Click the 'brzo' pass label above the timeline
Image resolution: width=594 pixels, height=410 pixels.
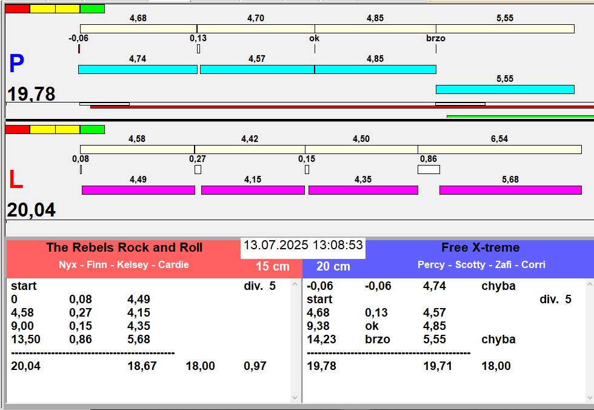pos(436,38)
